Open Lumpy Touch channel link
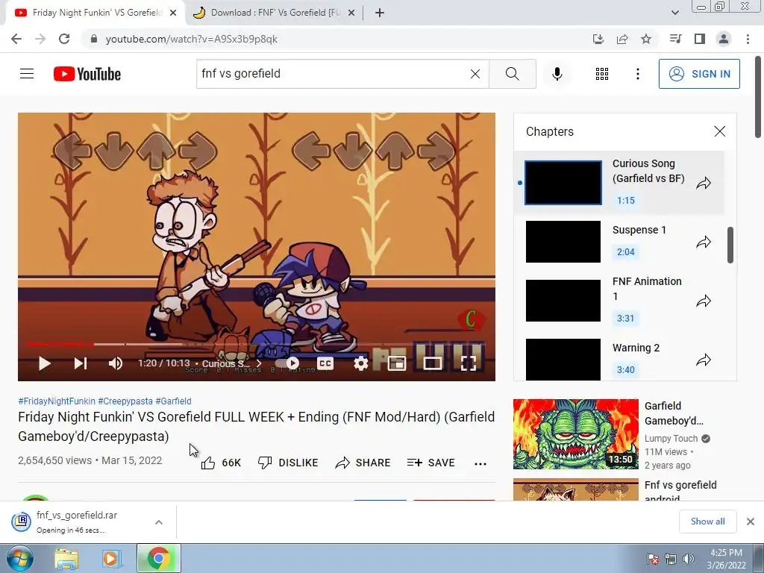Image resolution: width=764 pixels, height=573 pixels. 671,439
